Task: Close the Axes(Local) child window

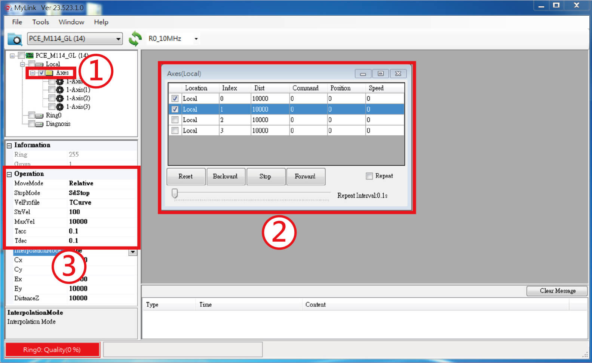Action: [x=398, y=74]
